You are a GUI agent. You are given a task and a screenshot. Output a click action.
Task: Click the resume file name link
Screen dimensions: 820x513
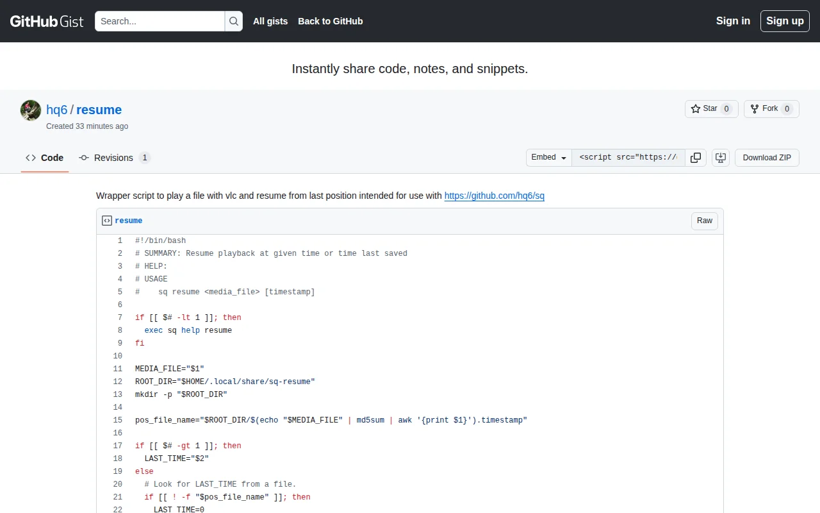tap(129, 221)
